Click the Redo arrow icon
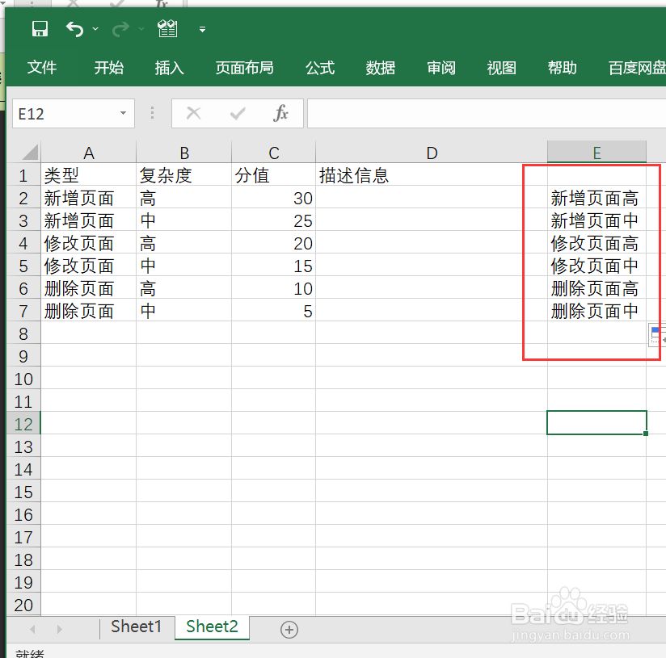666x658 pixels. [120, 29]
